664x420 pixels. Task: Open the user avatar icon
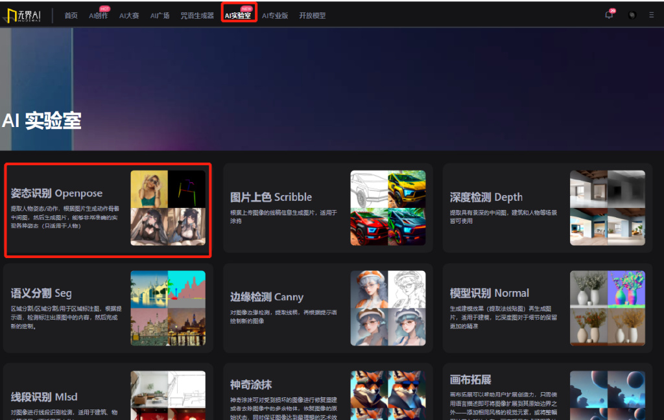pyautogui.click(x=632, y=16)
